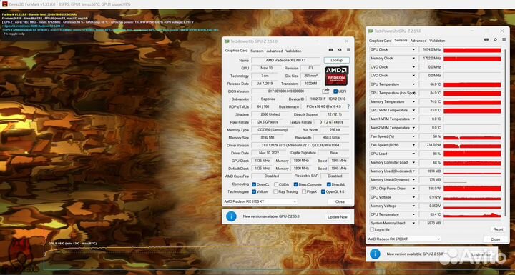Click Close button in Graphics Card window
This screenshot has width=515, height=275.
pyautogui.click(x=340, y=201)
